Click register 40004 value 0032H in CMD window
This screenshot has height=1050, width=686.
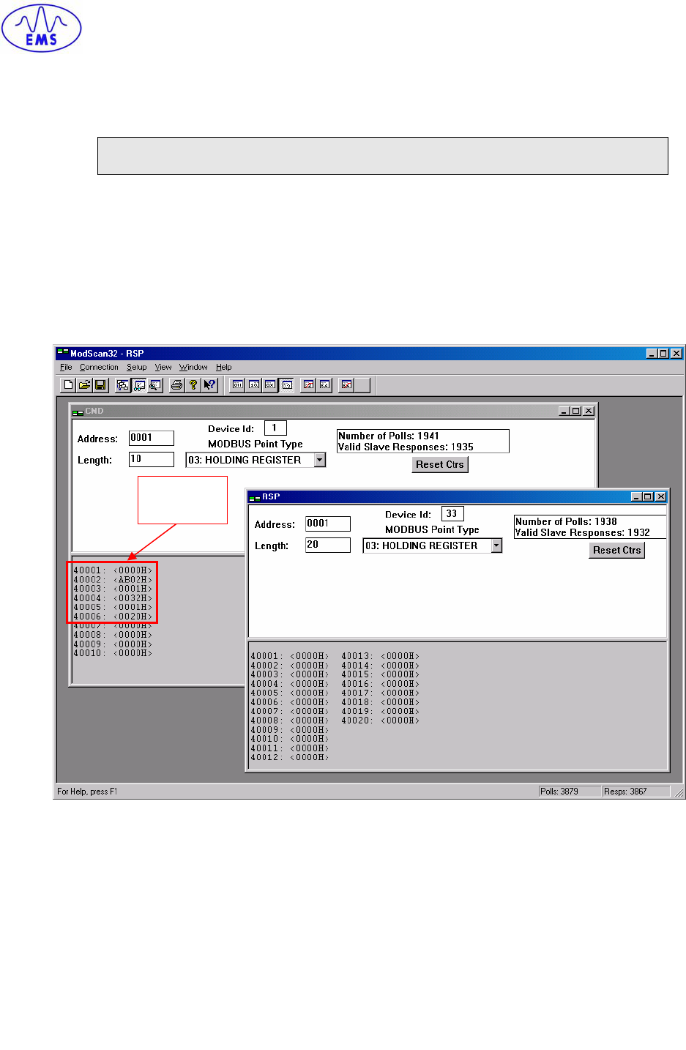tap(133, 598)
